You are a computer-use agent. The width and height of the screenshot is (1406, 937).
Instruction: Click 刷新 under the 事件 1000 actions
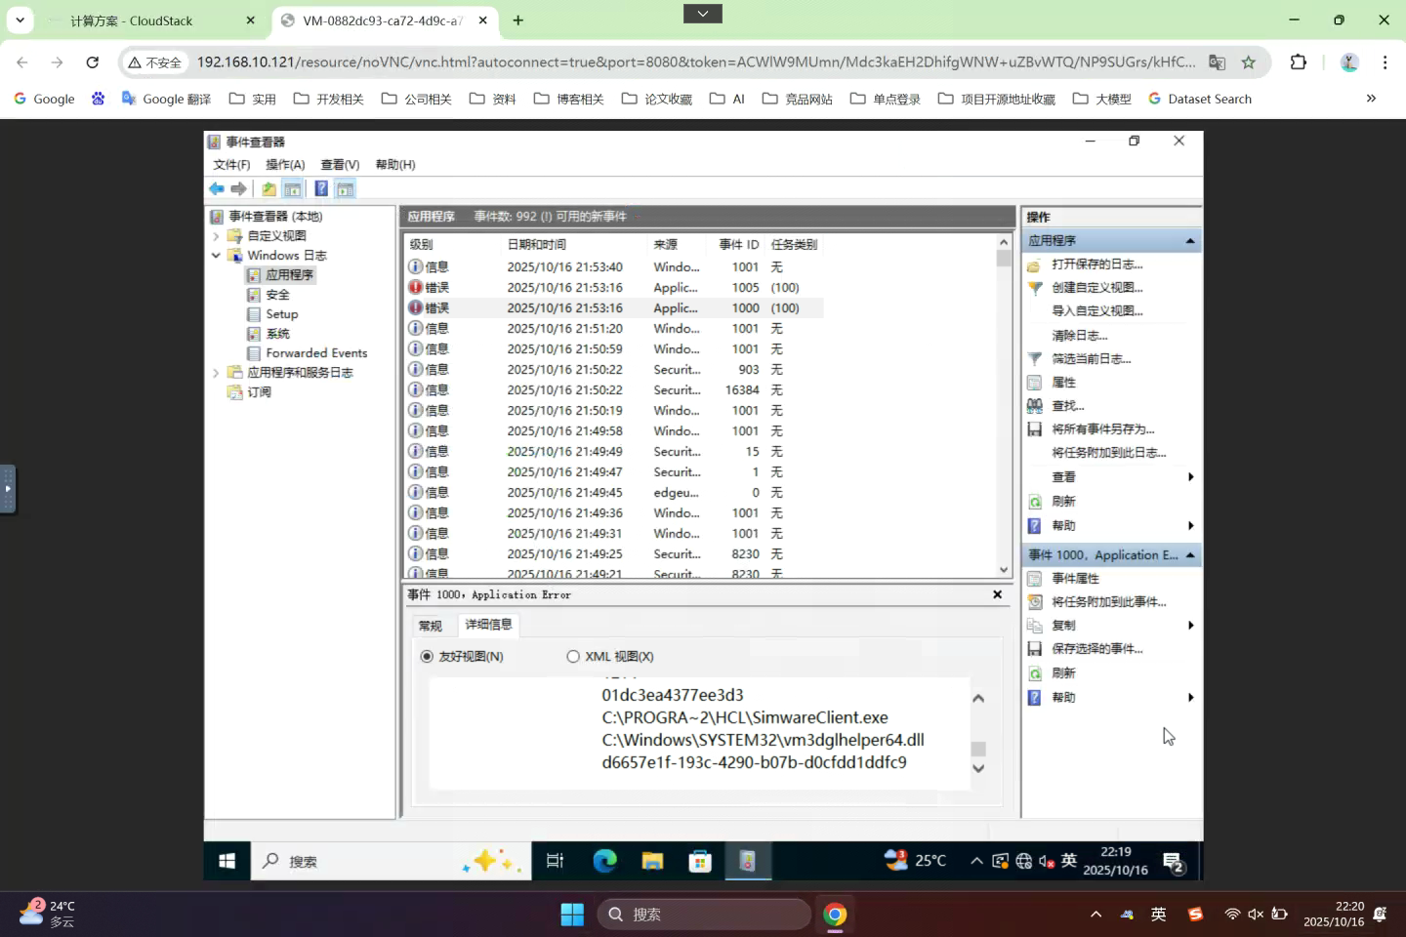click(x=1063, y=673)
